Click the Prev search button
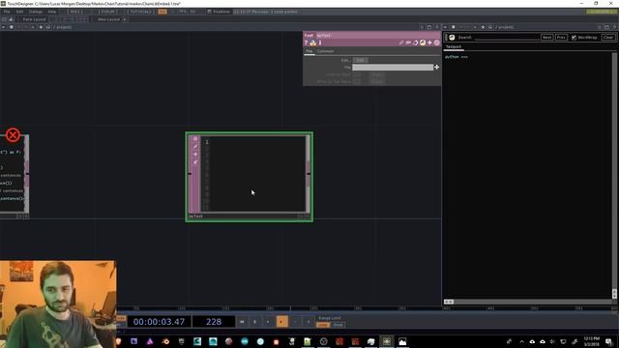 pyautogui.click(x=561, y=37)
